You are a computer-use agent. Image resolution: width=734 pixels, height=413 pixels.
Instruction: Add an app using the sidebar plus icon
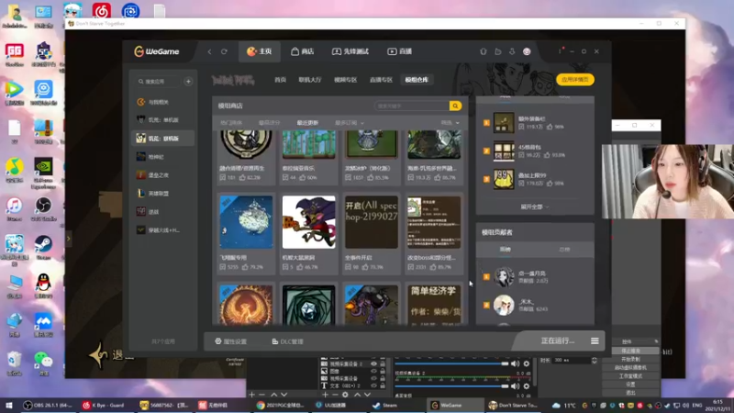pos(188,82)
